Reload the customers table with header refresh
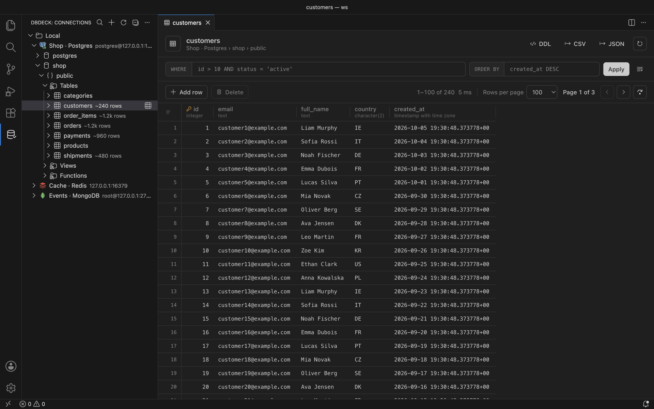 click(x=640, y=44)
